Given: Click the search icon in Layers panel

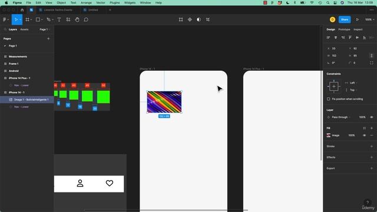Looking at the screenshot, I should [x=5, y=29].
